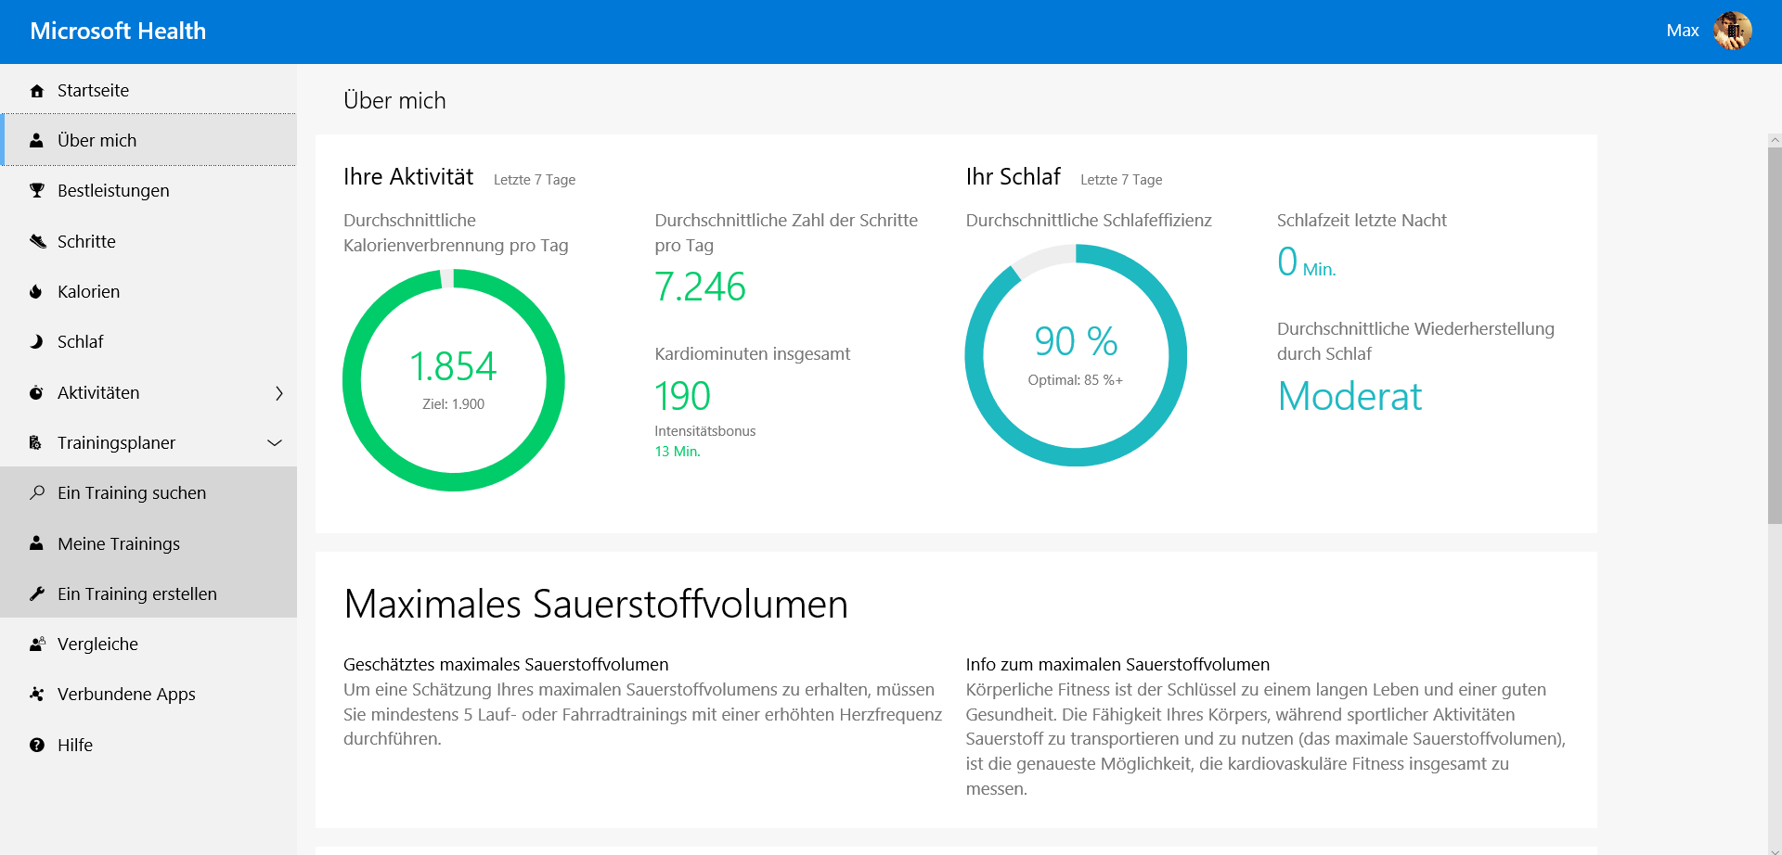1782x855 pixels.
Task: Click the 90 % sleep efficiency value
Action: pos(1076,341)
